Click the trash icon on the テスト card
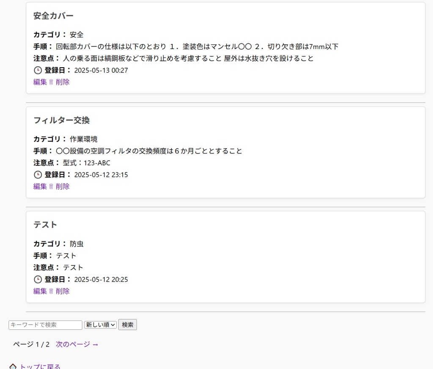The width and height of the screenshot is (433, 369). point(51,291)
